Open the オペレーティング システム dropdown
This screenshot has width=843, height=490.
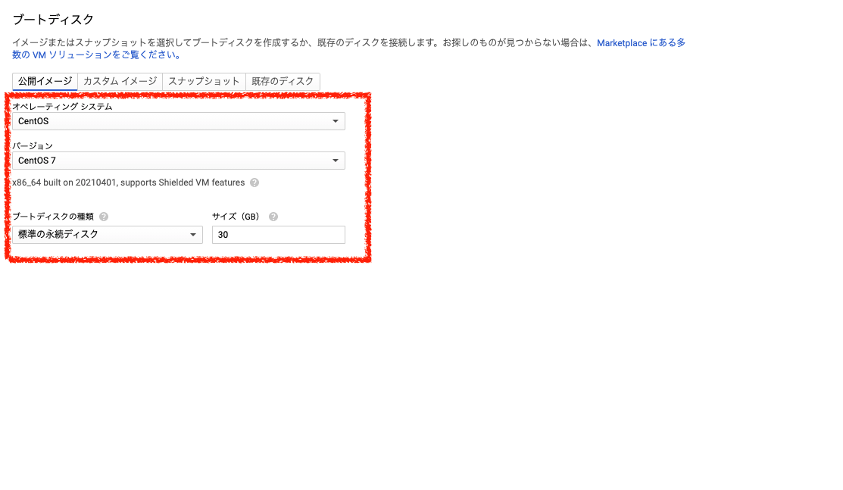coord(179,121)
